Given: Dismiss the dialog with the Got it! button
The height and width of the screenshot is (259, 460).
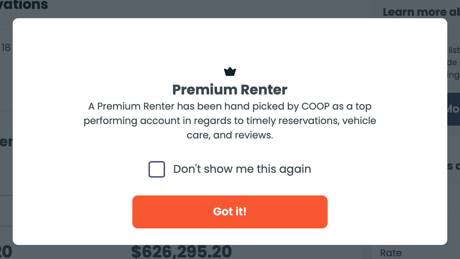Looking at the screenshot, I should pos(230,212).
